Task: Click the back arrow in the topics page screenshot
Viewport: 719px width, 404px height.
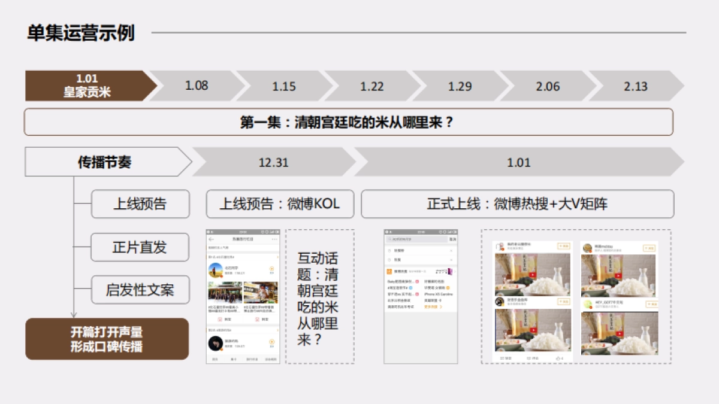Action: [x=211, y=239]
